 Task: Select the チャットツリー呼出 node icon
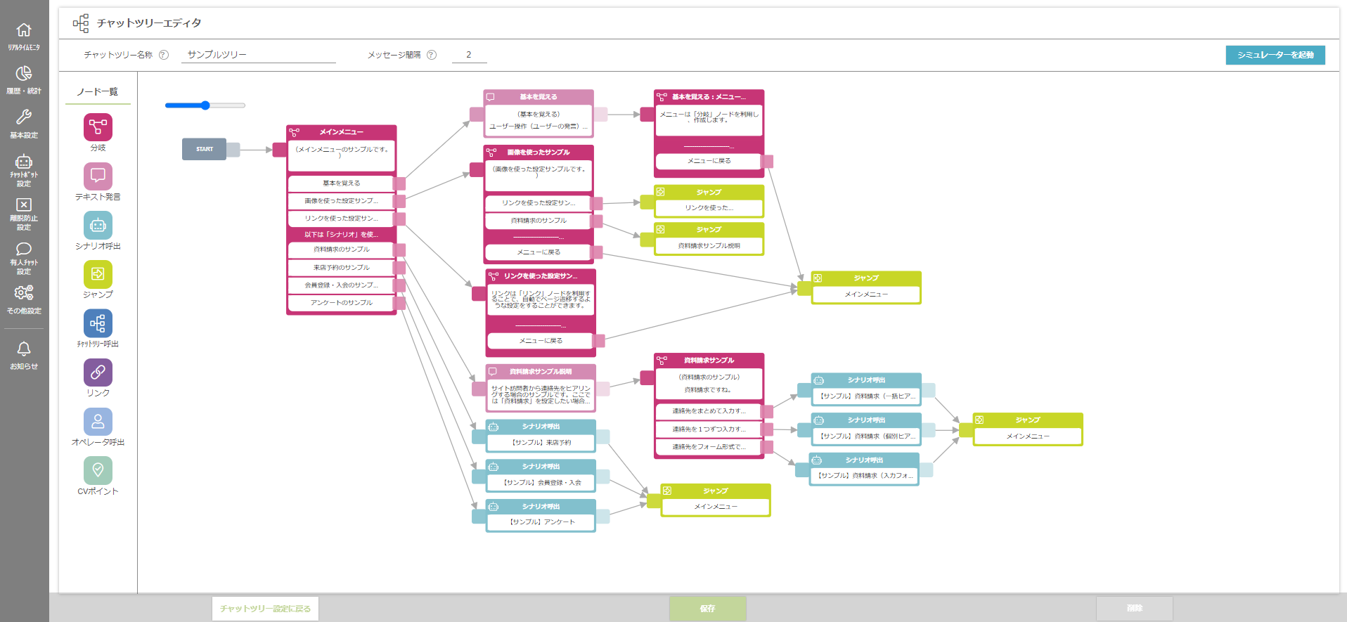coord(98,323)
